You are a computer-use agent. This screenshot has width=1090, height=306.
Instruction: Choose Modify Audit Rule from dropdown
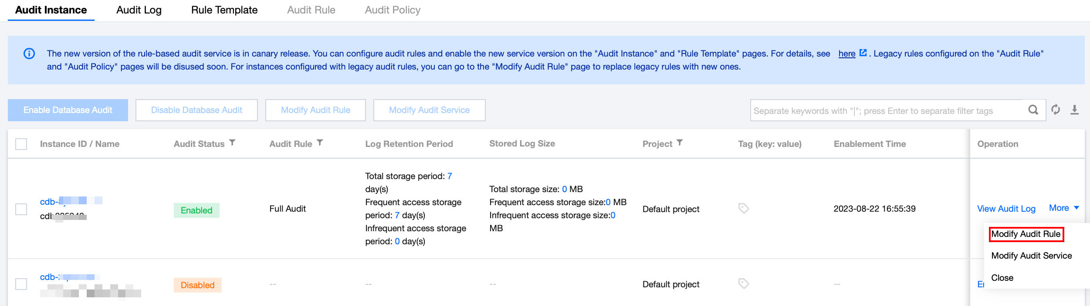click(x=1026, y=234)
